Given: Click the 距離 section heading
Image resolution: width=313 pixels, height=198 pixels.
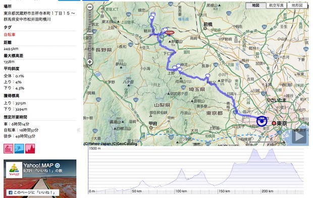Looking at the screenshot, I should pos(8,42).
